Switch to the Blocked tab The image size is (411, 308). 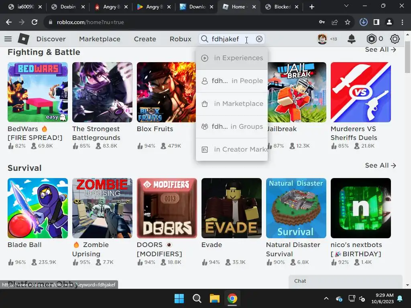282,7
